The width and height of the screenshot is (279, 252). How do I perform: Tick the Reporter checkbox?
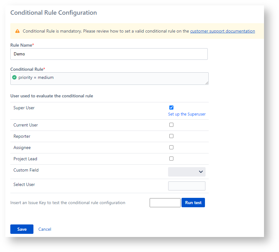pos(171,136)
